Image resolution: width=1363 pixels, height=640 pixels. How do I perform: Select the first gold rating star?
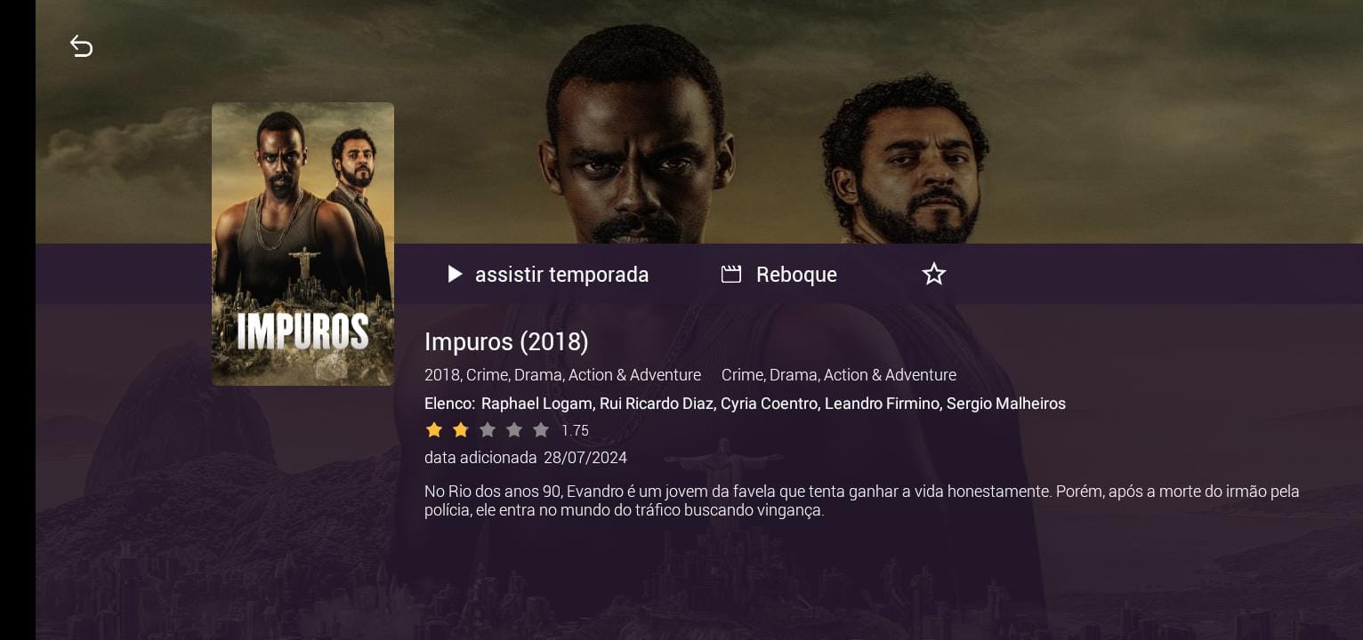(x=434, y=430)
